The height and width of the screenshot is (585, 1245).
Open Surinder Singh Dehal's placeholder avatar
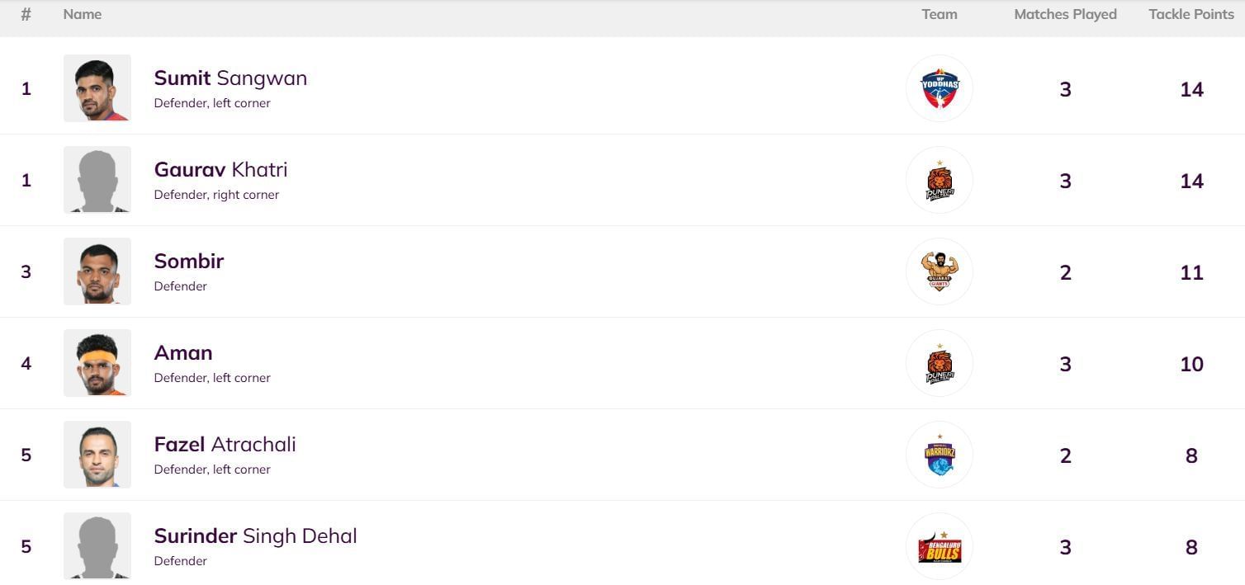[97, 546]
